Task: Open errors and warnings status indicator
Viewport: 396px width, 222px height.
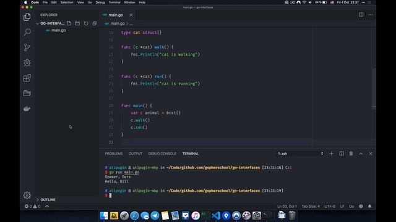Action: (x=32, y=207)
